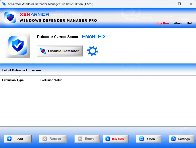Viewport: 196px width, 148px height.
Task: Open the Buy Now link in header
Action: point(163,23)
